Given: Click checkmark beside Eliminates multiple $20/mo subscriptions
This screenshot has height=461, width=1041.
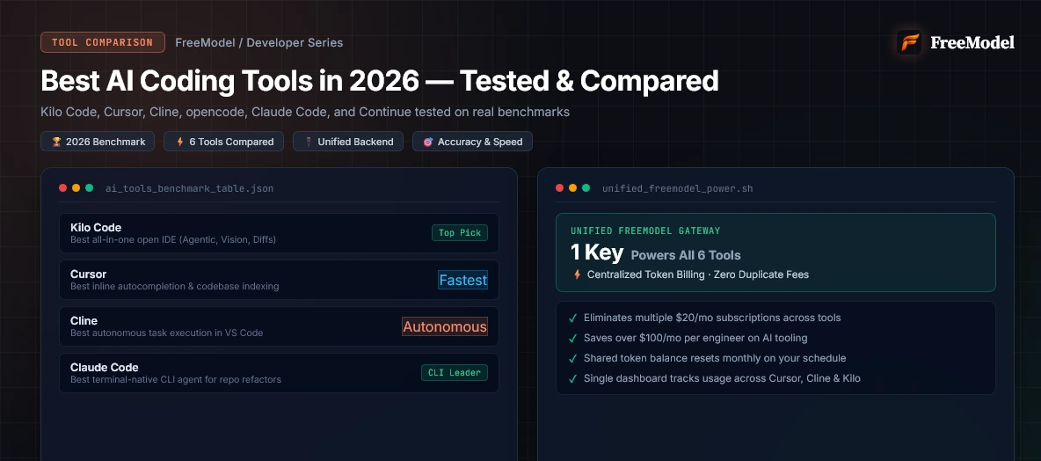Looking at the screenshot, I should pyautogui.click(x=572, y=318).
